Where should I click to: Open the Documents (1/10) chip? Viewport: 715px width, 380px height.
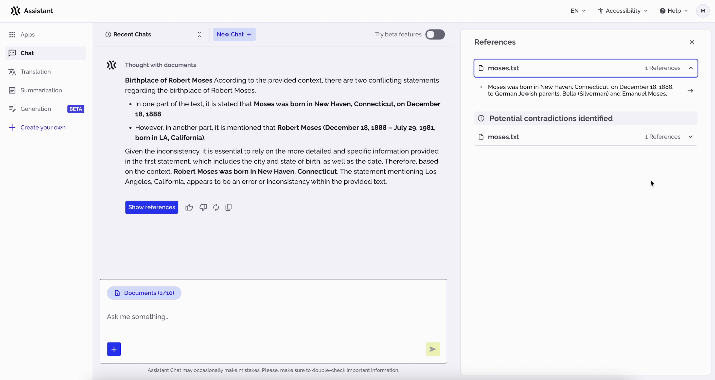pyautogui.click(x=144, y=293)
